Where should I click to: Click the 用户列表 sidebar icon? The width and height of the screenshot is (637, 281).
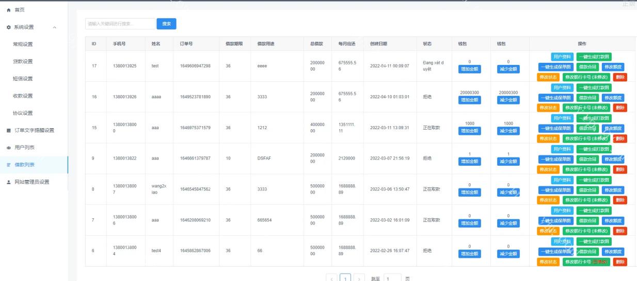click(8, 148)
